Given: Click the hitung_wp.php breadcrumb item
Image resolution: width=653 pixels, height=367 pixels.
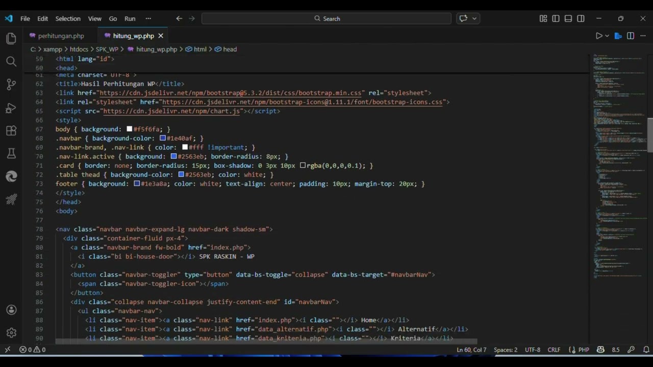Looking at the screenshot, I should (x=152, y=49).
